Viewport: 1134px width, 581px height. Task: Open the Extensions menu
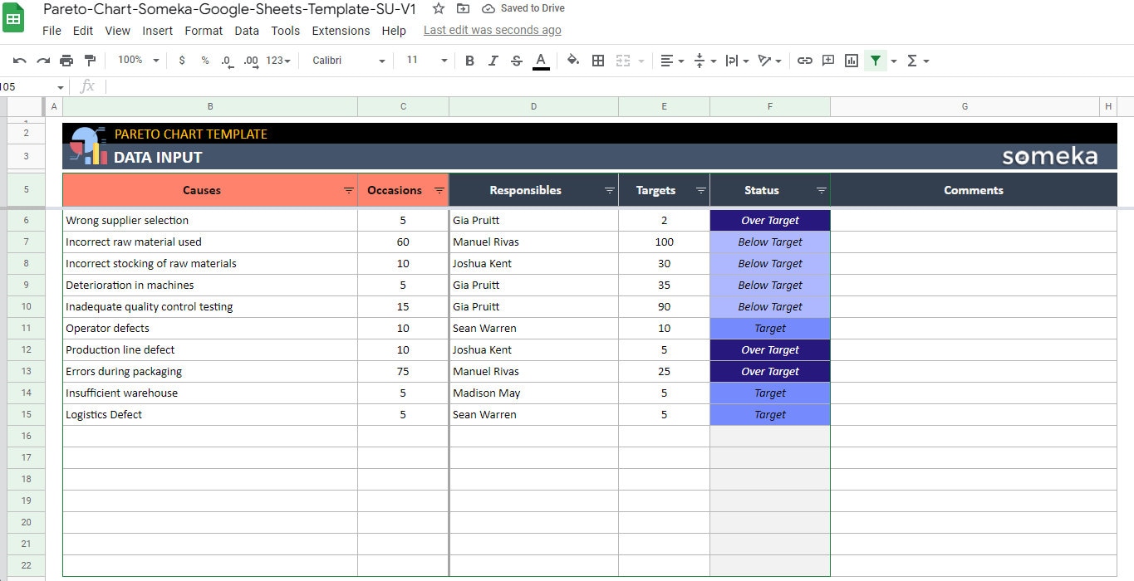(x=341, y=31)
